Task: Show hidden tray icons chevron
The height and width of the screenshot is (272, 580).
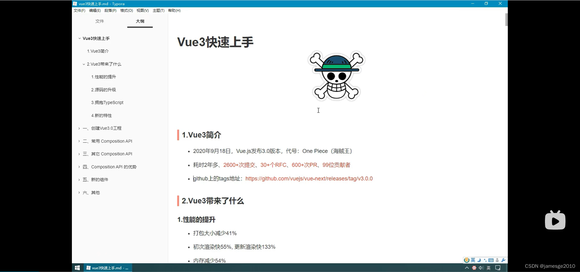Action: click(x=467, y=268)
